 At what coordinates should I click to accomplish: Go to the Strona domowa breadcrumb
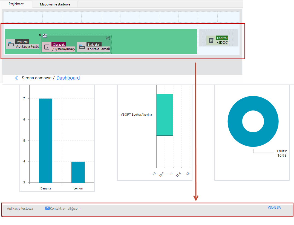[36, 78]
